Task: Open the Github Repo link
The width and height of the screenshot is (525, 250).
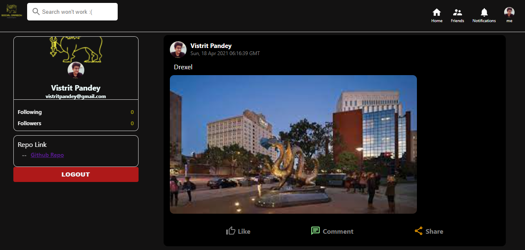Action: 47,155
